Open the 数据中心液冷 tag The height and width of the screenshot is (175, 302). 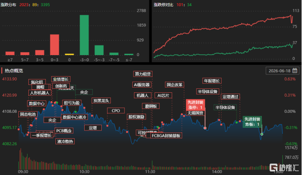click(74, 117)
